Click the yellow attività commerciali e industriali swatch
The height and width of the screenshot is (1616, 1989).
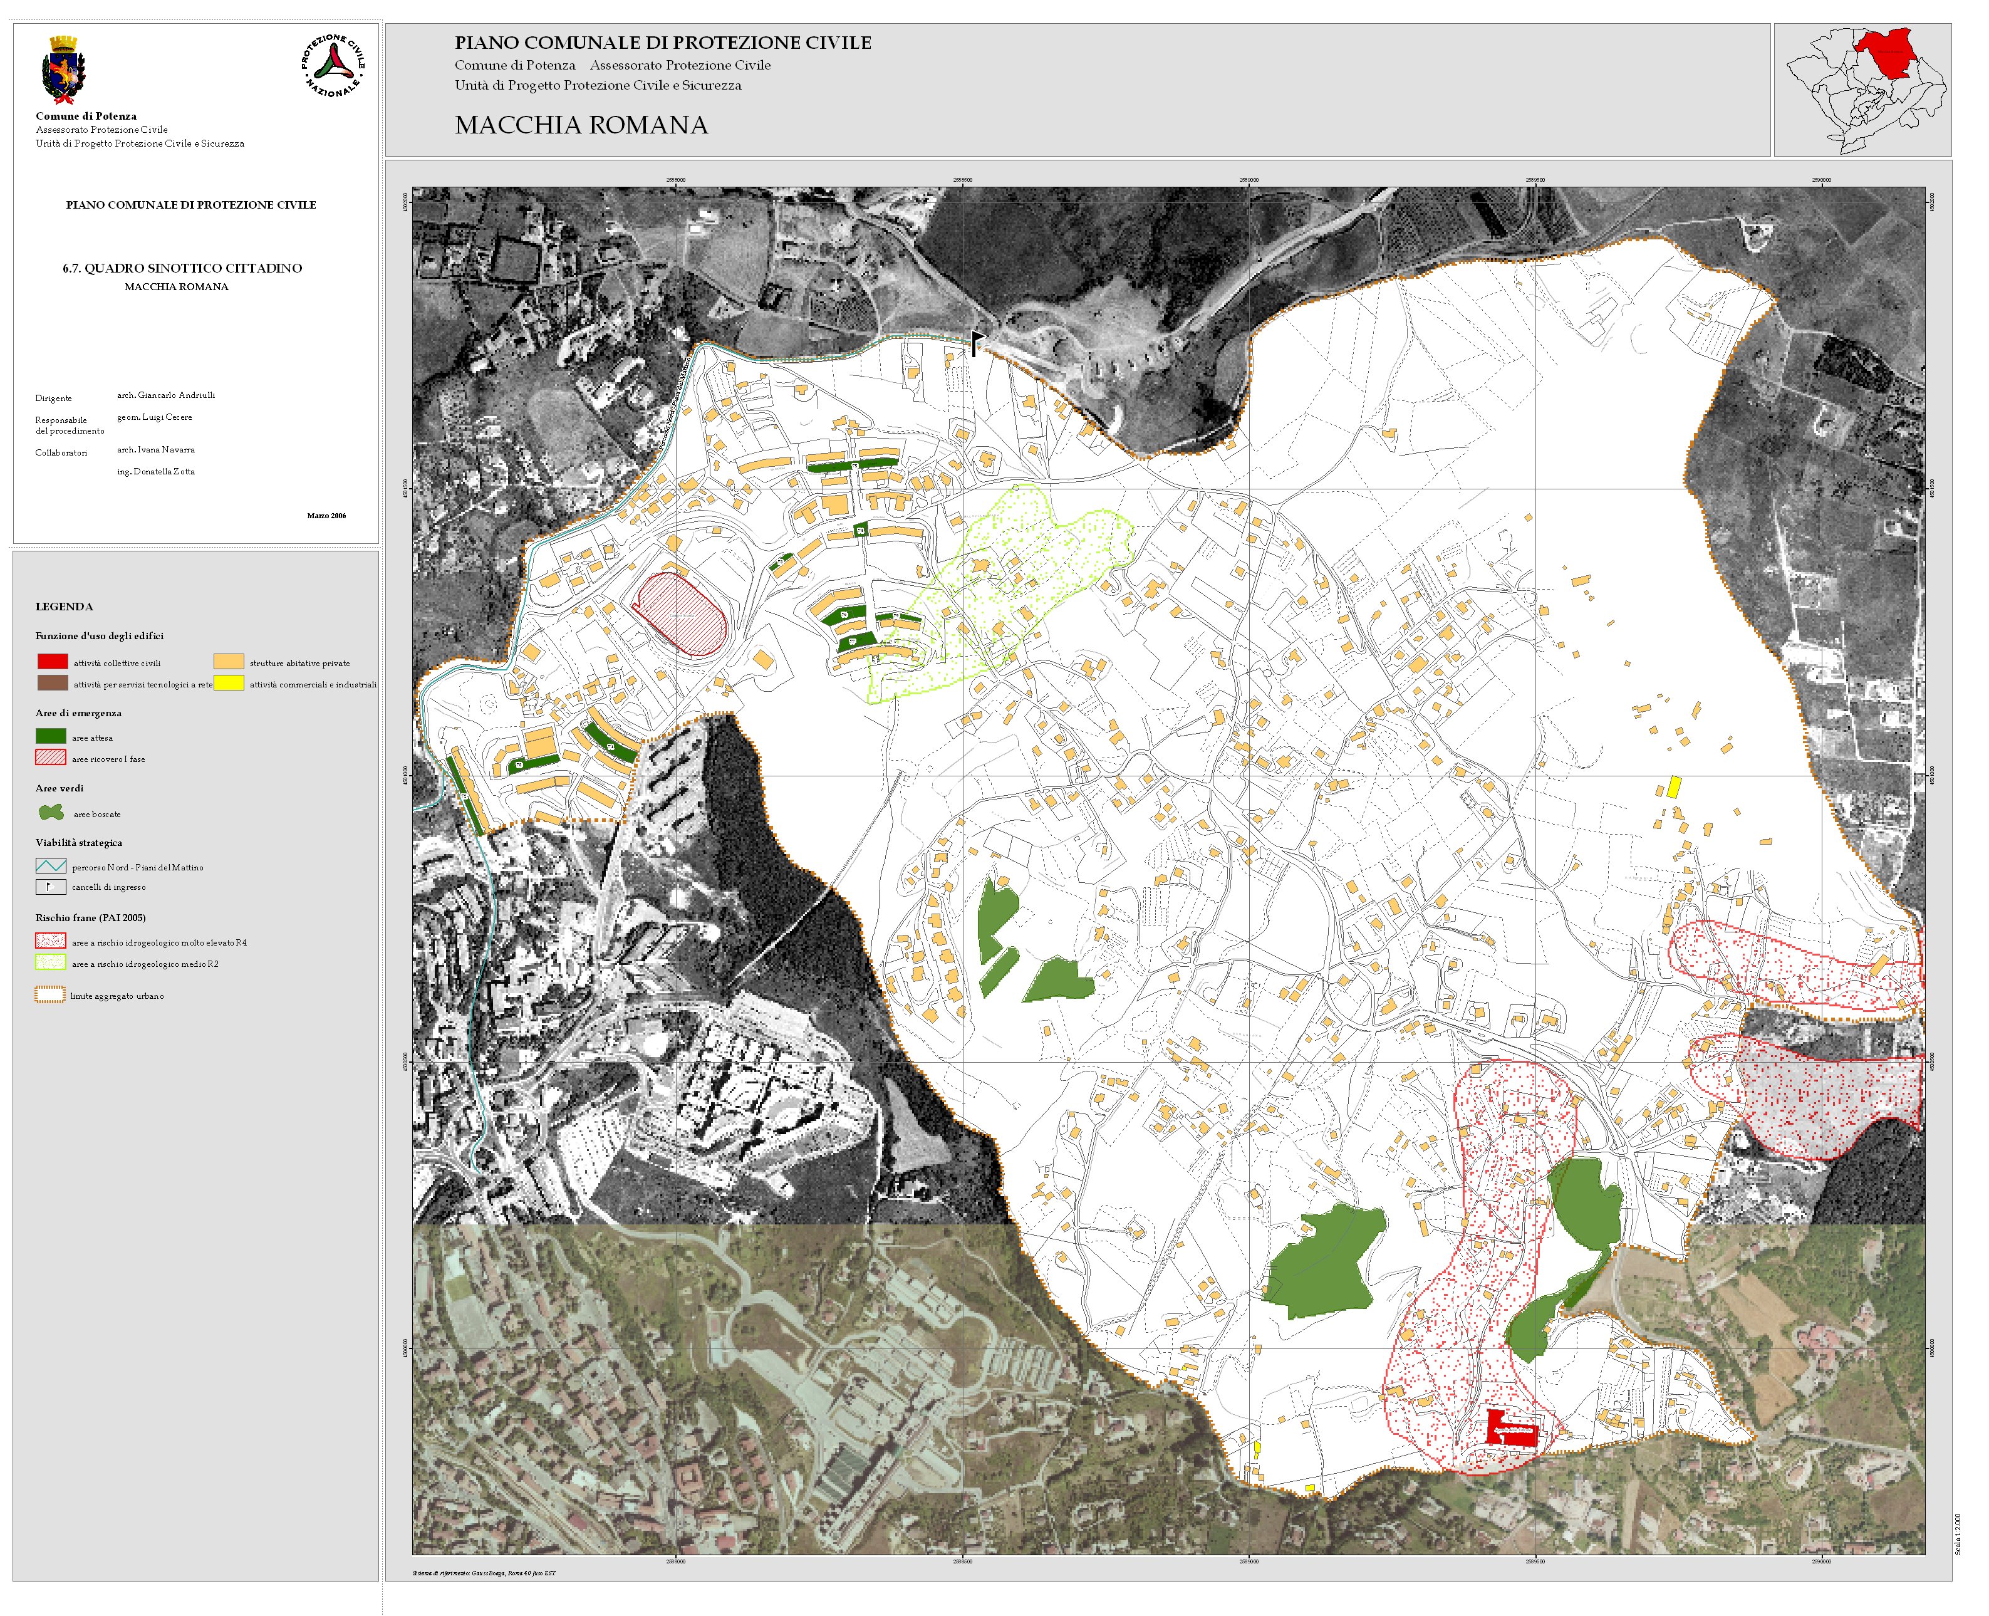[x=228, y=683]
